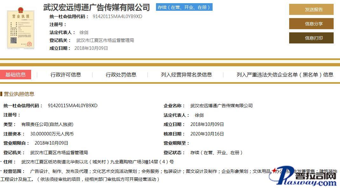Screen dimensions: 340x190
Task: Click the 营业执照信息 section header
Action: pos(19,94)
